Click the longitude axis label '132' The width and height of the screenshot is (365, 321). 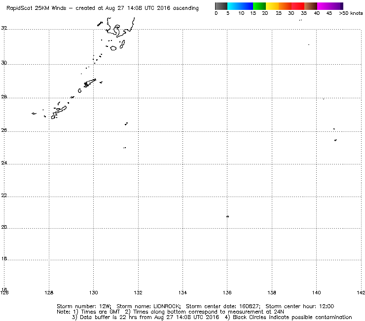pyautogui.click(x=138, y=292)
